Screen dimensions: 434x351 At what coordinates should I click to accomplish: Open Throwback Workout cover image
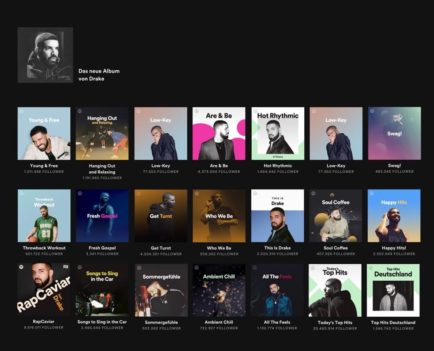(44, 216)
